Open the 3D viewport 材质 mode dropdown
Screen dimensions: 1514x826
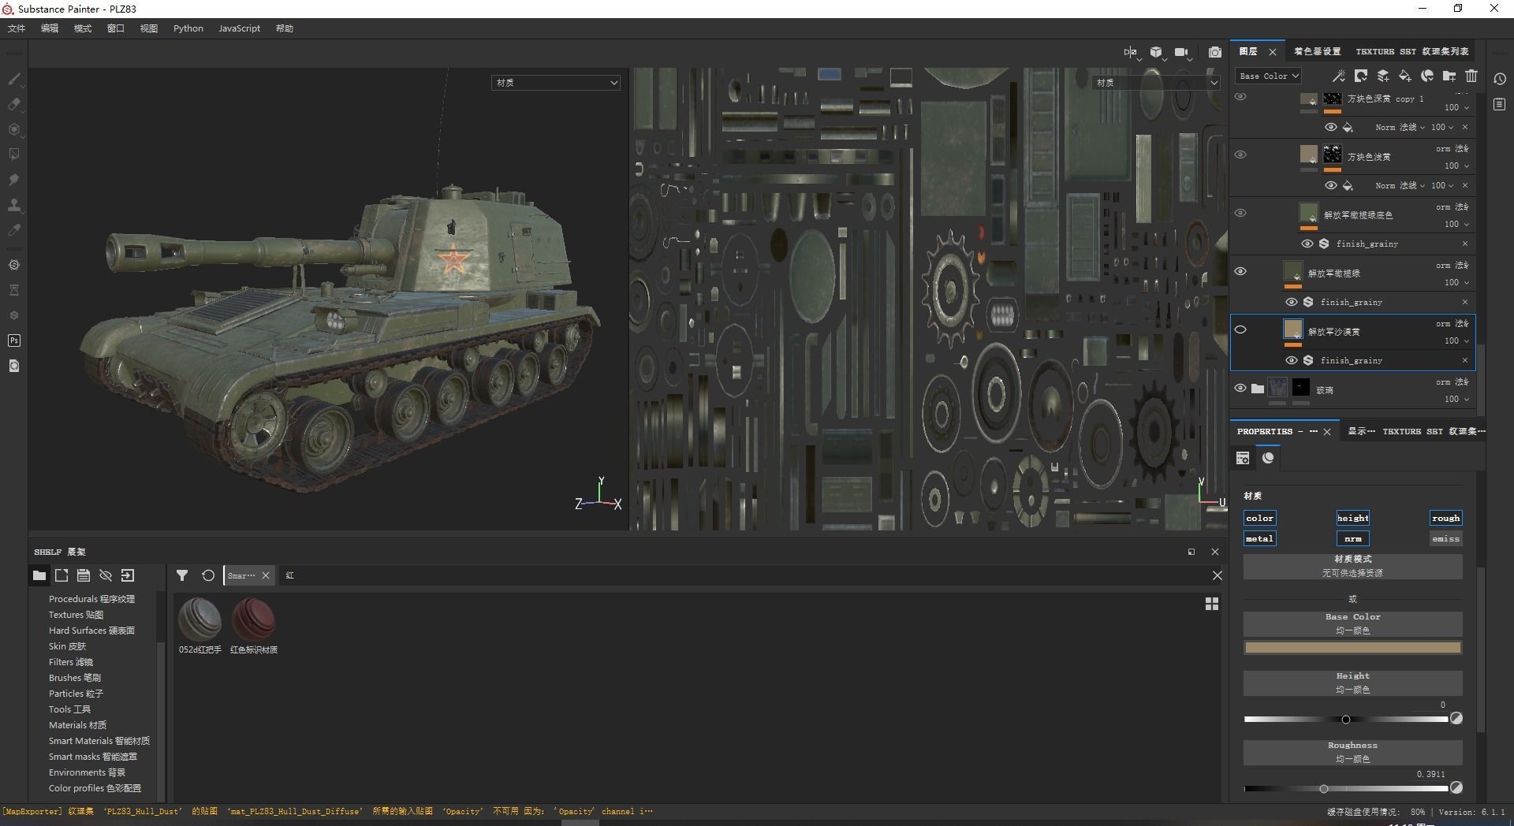556,83
